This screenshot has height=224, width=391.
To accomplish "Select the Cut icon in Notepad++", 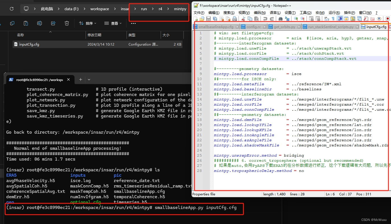I will (x=243, y=18).
